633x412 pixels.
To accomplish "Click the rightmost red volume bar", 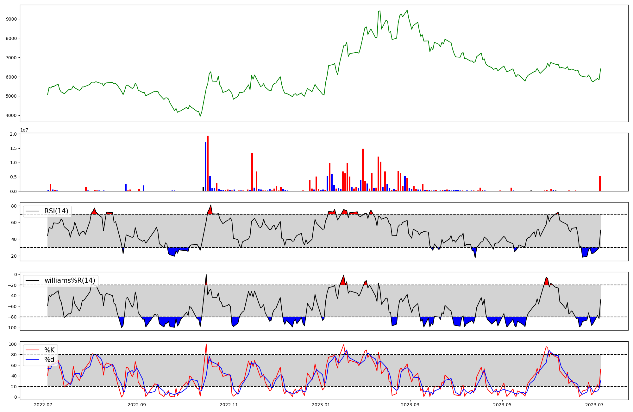I will [x=600, y=184].
